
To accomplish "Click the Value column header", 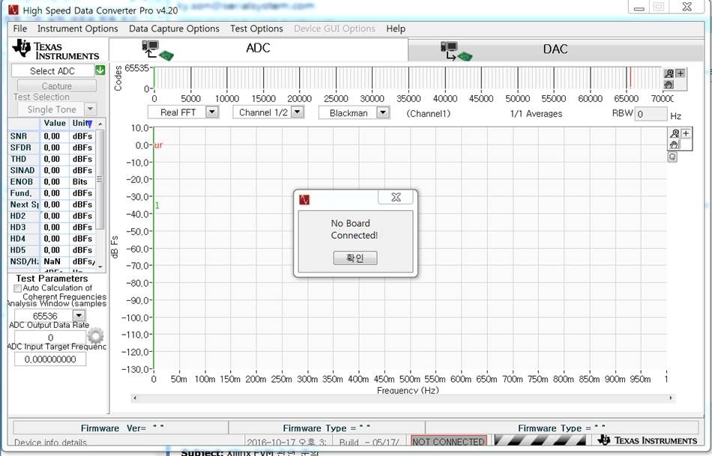I will click(55, 124).
